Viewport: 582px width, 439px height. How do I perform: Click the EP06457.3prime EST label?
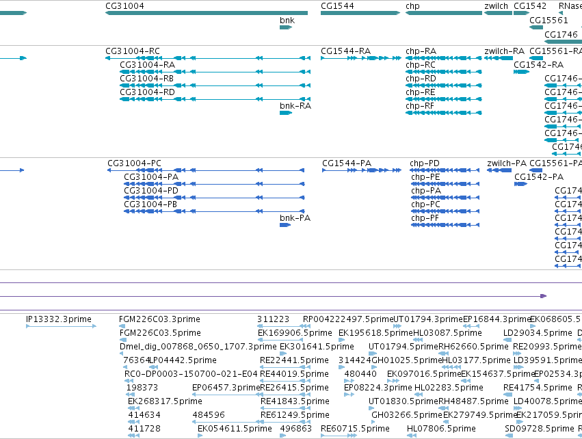226,388
